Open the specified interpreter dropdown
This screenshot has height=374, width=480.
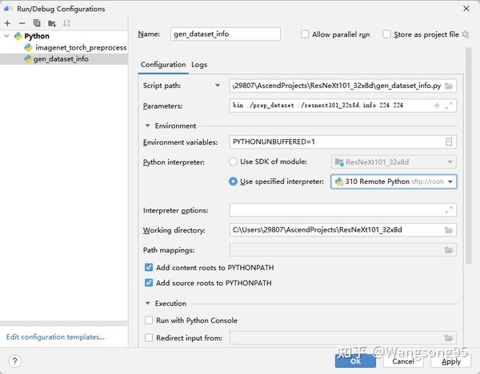coord(452,182)
